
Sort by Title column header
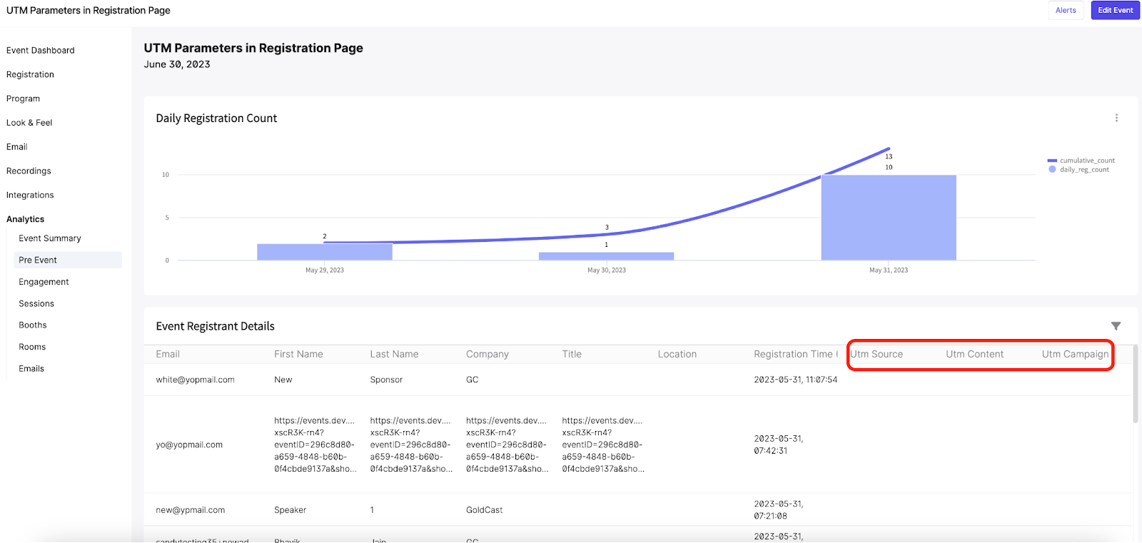pyautogui.click(x=572, y=354)
